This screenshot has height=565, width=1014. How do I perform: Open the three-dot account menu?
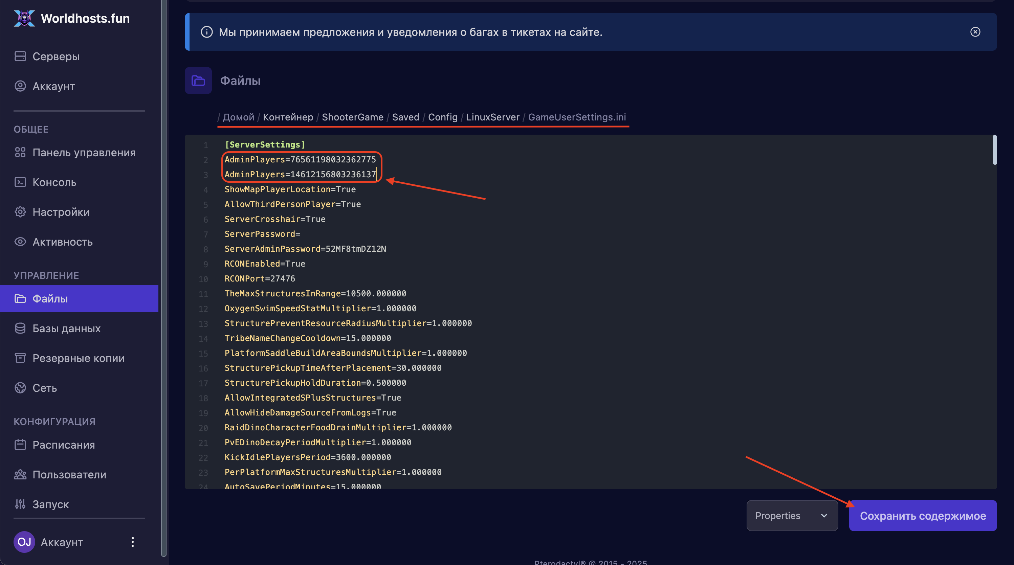coord(133,542)
